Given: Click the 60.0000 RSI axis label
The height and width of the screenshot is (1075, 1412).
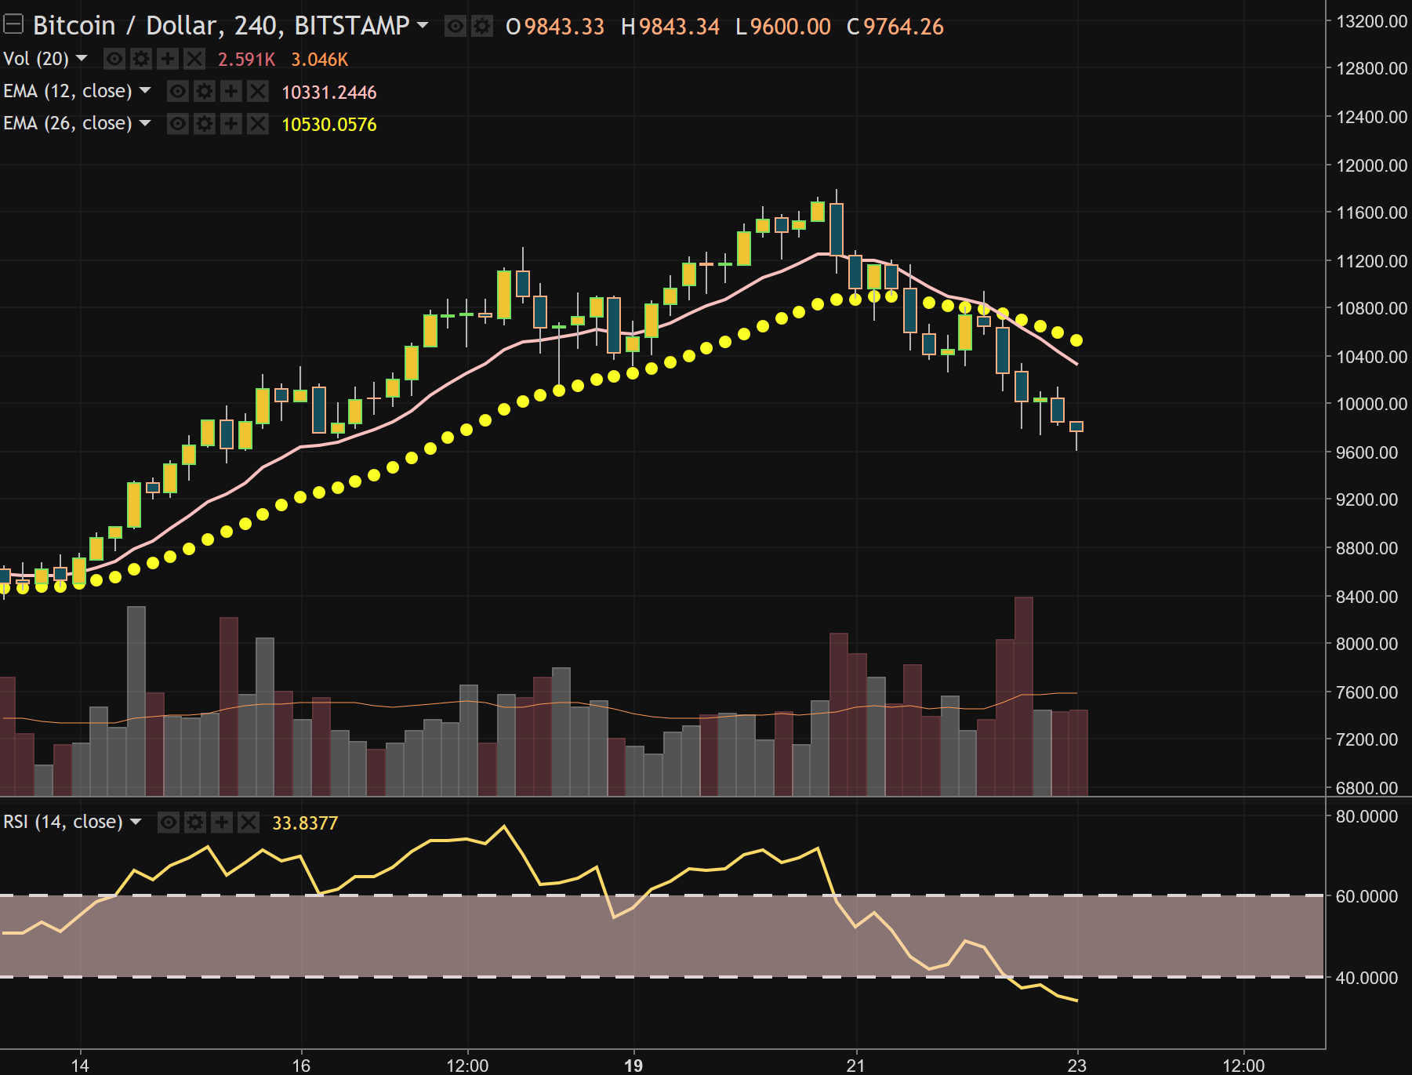Looking at the screenshot, I should click(x=1367, y=896).
